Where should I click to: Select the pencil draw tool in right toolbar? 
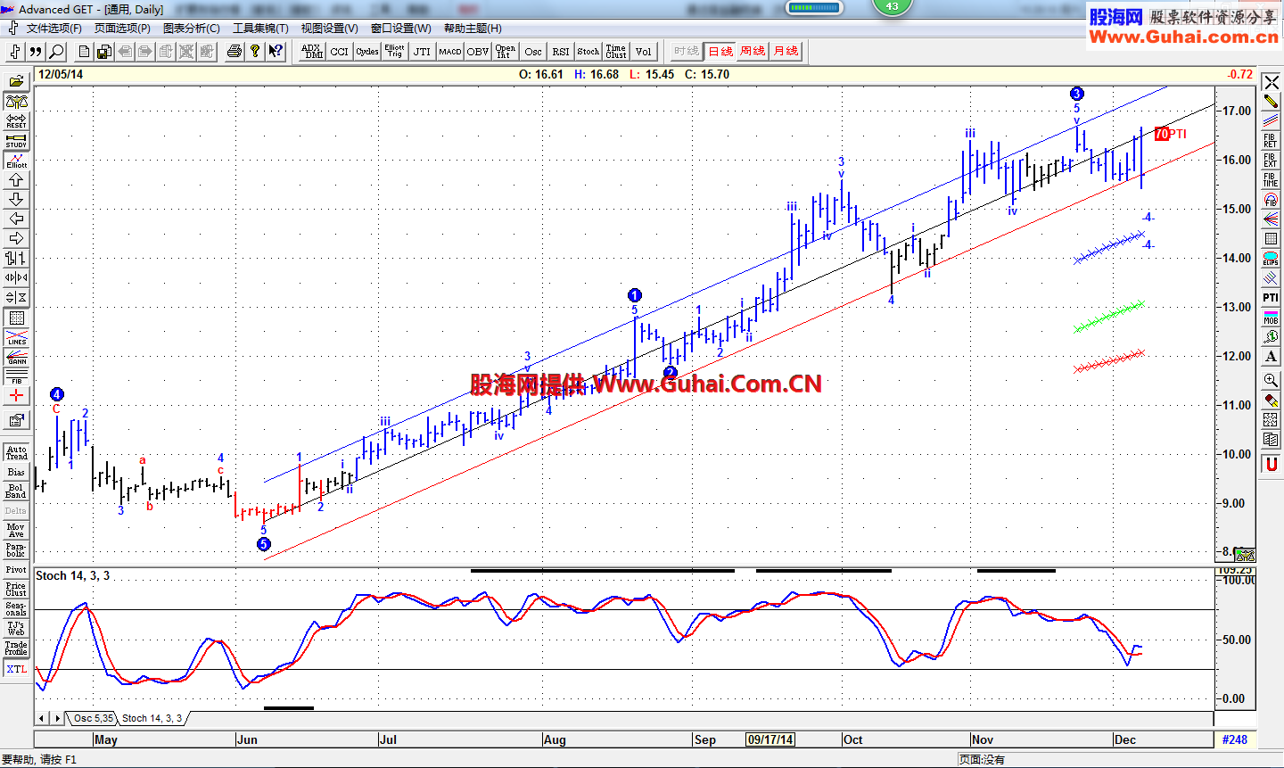coord(1271,101)
